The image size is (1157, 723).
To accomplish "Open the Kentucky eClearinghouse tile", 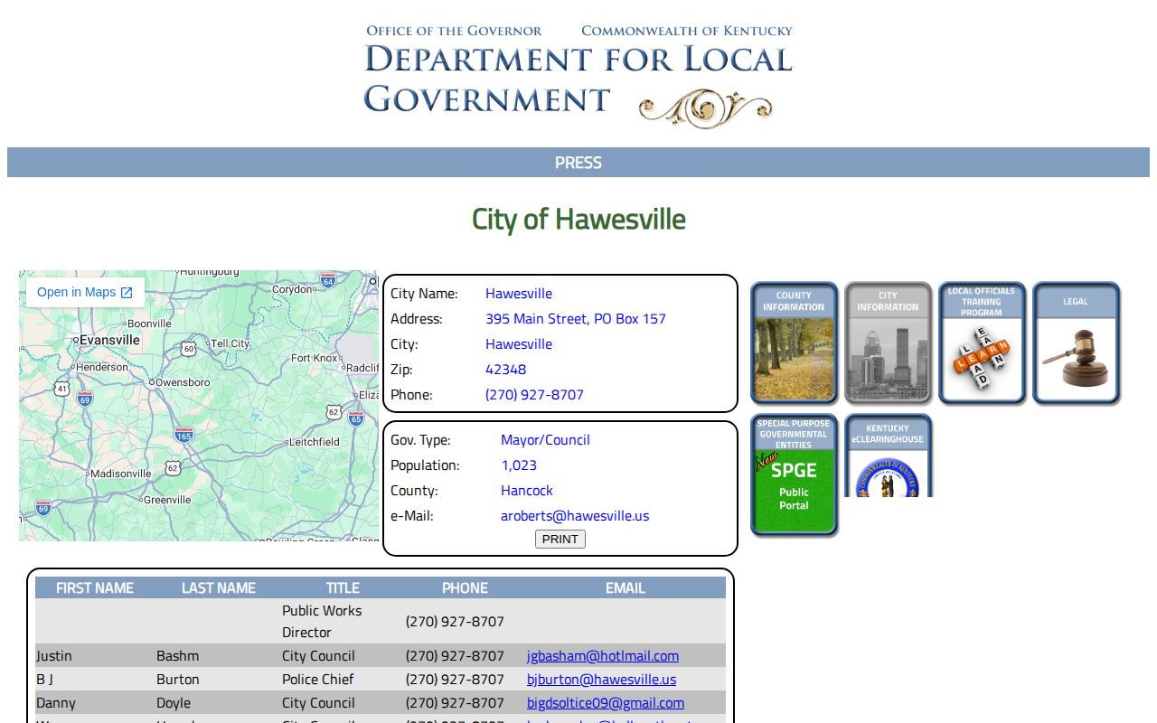I will (x=888, y=455).
